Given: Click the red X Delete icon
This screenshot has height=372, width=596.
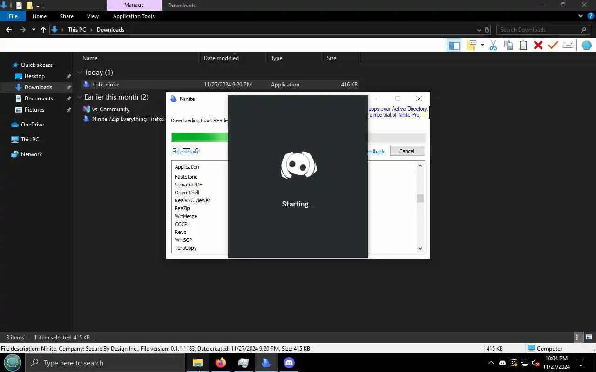Looking at the screenshot, I should pos(538,45).
